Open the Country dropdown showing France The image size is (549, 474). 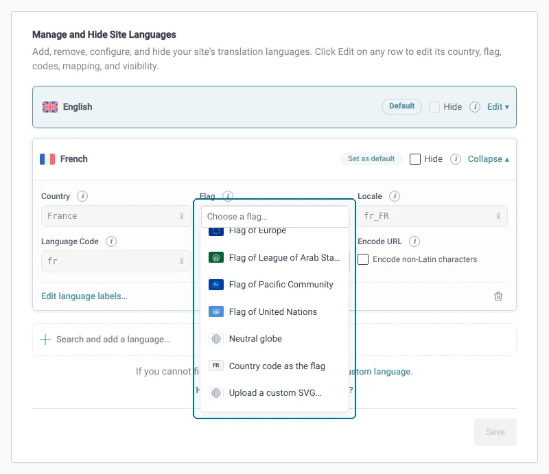[x=116, y=216]
